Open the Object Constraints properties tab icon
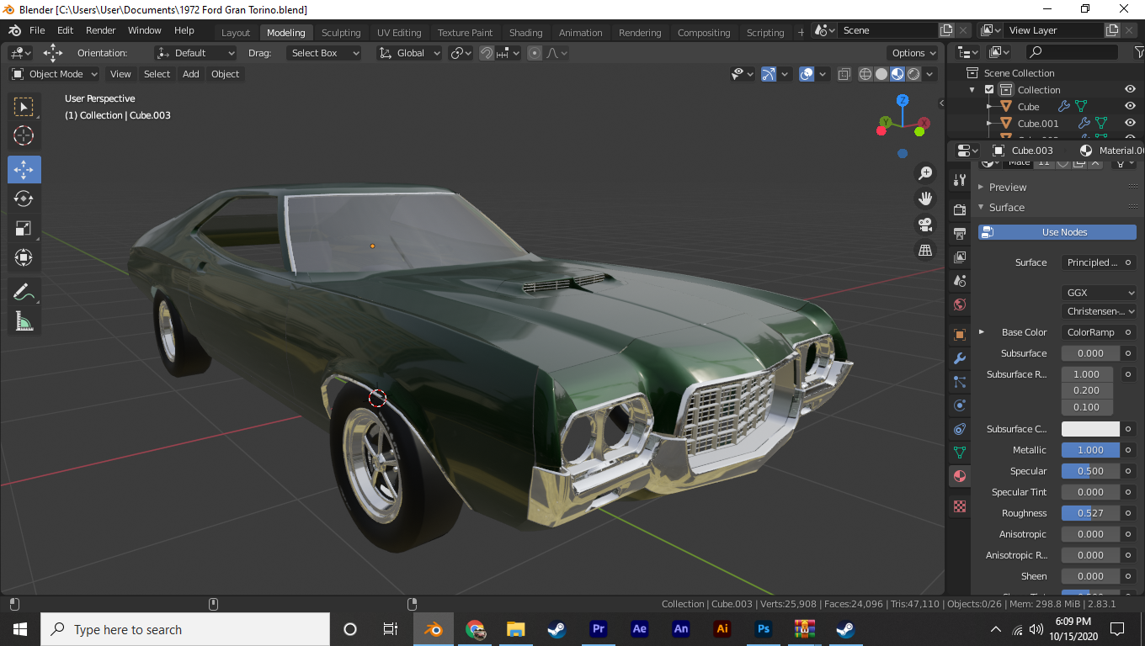 (959, 429)
